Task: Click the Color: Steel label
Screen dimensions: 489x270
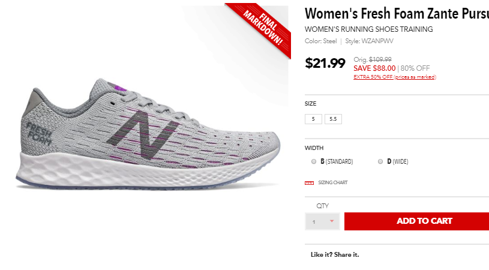Action: click(322, 41)
